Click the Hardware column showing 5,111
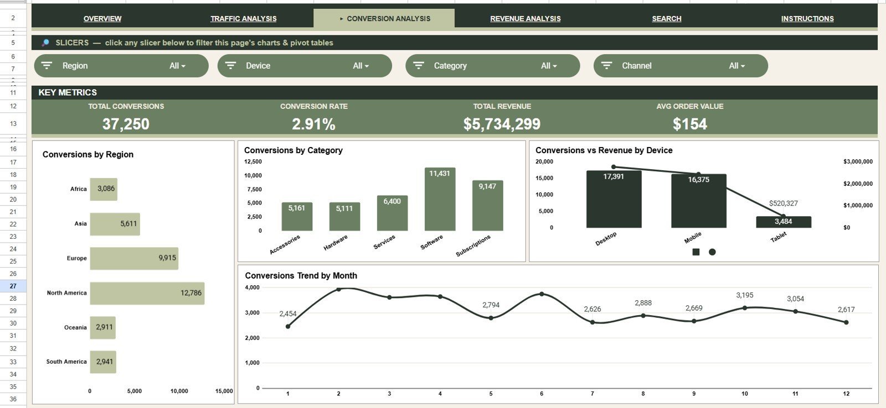 tap(344, 216)
